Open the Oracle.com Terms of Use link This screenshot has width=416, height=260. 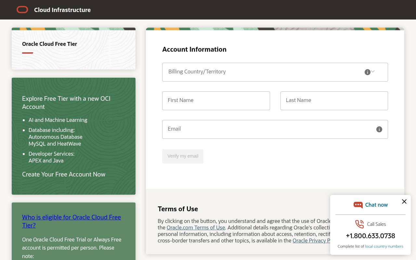(x=196, y=227)
